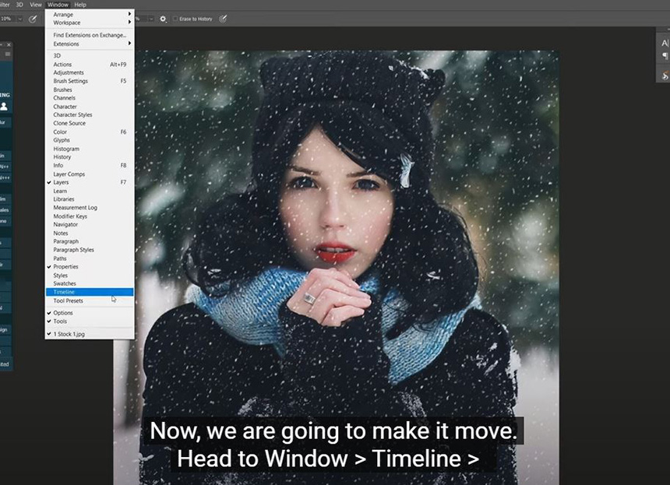Click Find Extensions on Exchange

coord(89,35)
